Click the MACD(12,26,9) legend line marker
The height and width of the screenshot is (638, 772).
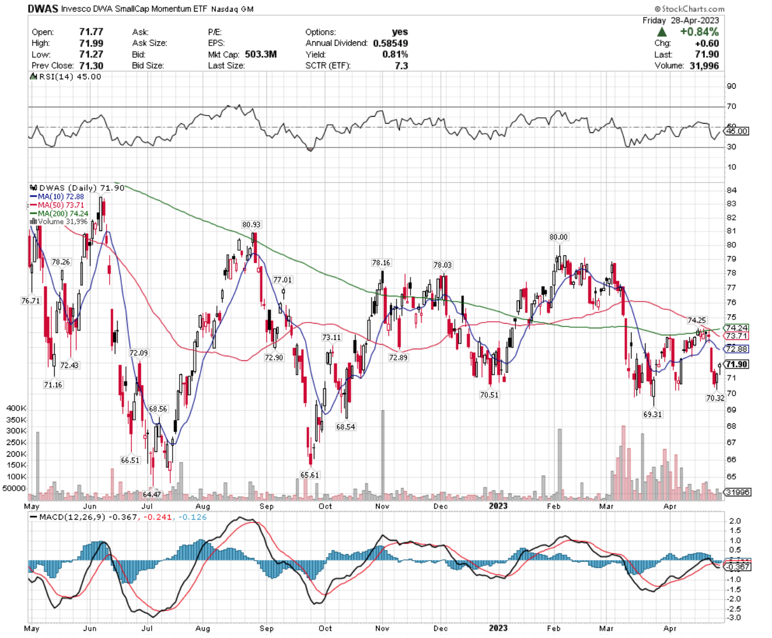click(x=34, y=517)
